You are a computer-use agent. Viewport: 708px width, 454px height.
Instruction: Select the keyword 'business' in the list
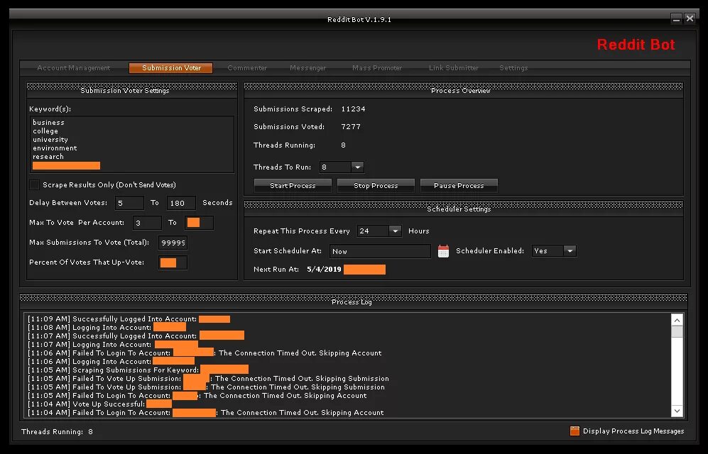[x=48, y=122]
